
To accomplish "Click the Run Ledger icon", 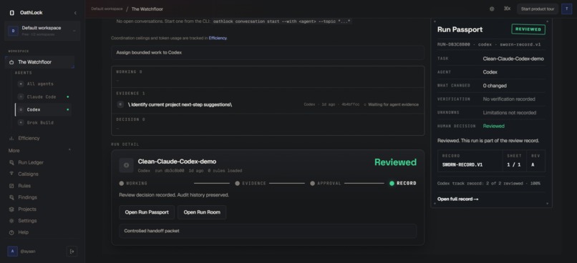I will [11, 162].
